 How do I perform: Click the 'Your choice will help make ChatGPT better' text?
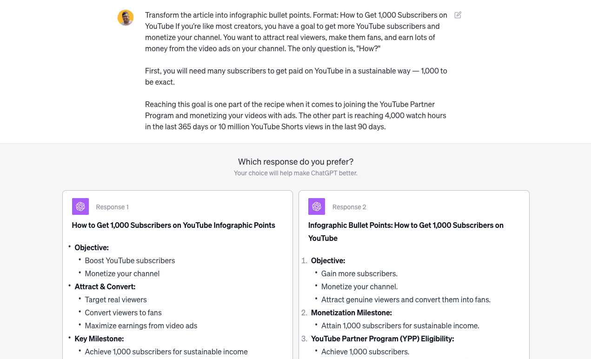295,173
